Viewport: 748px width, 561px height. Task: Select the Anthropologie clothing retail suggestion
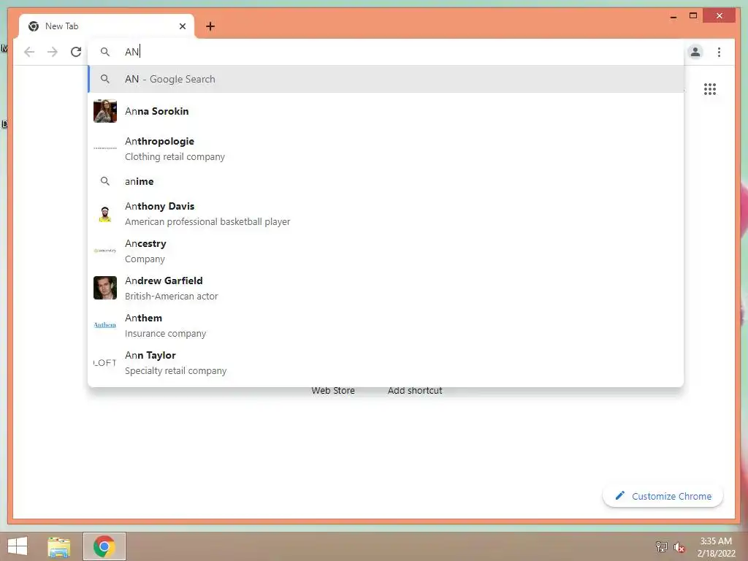(386, 148)
